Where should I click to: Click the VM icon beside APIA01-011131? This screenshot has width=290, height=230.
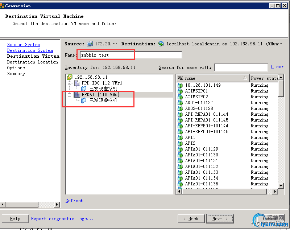180,161
